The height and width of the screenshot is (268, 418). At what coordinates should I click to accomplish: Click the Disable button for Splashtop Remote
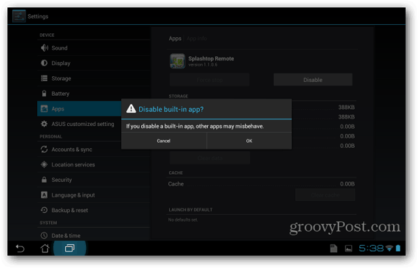pos(313,80)
